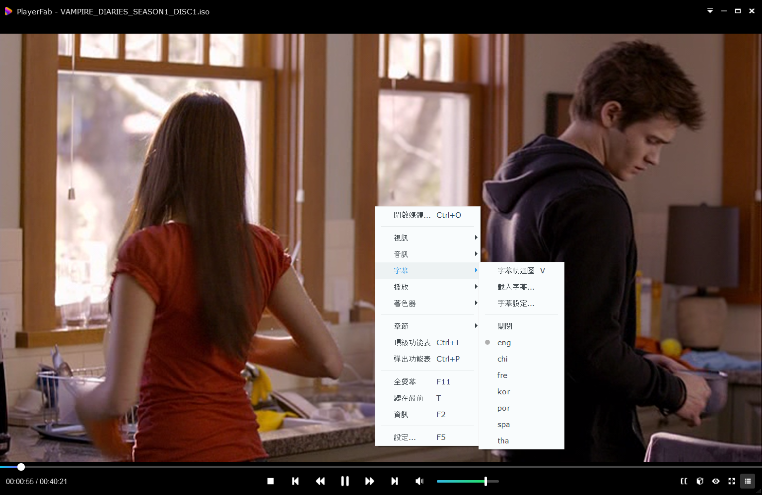Click the bracket-shaped icon in the control bar
Screen dimensions: 762x495
click(684, 481)
